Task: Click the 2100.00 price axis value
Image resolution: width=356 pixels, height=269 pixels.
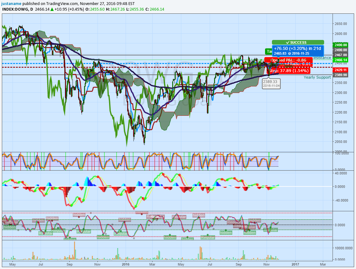Action: coord(341,132)
